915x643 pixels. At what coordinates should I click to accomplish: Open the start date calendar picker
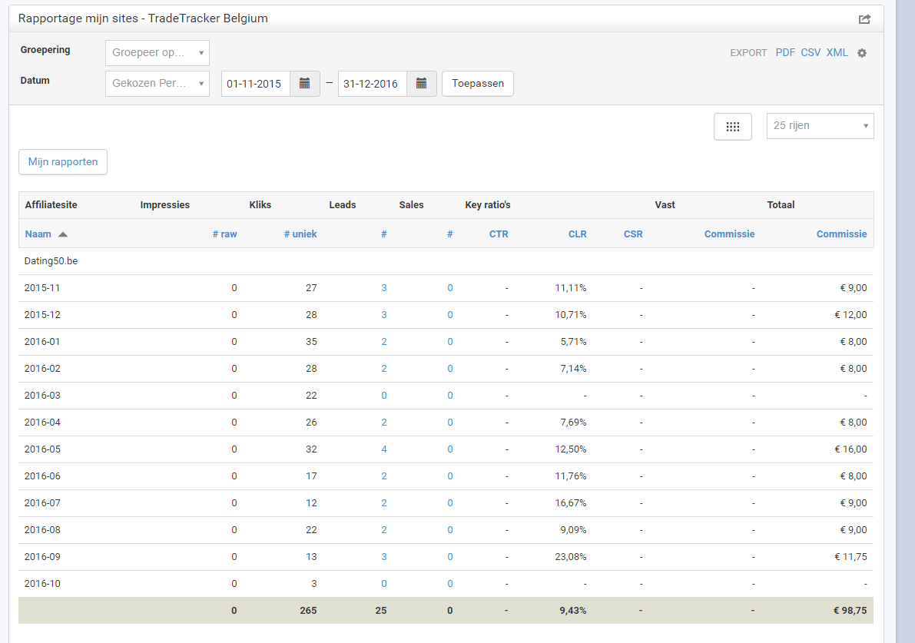(x=304, y=84)
